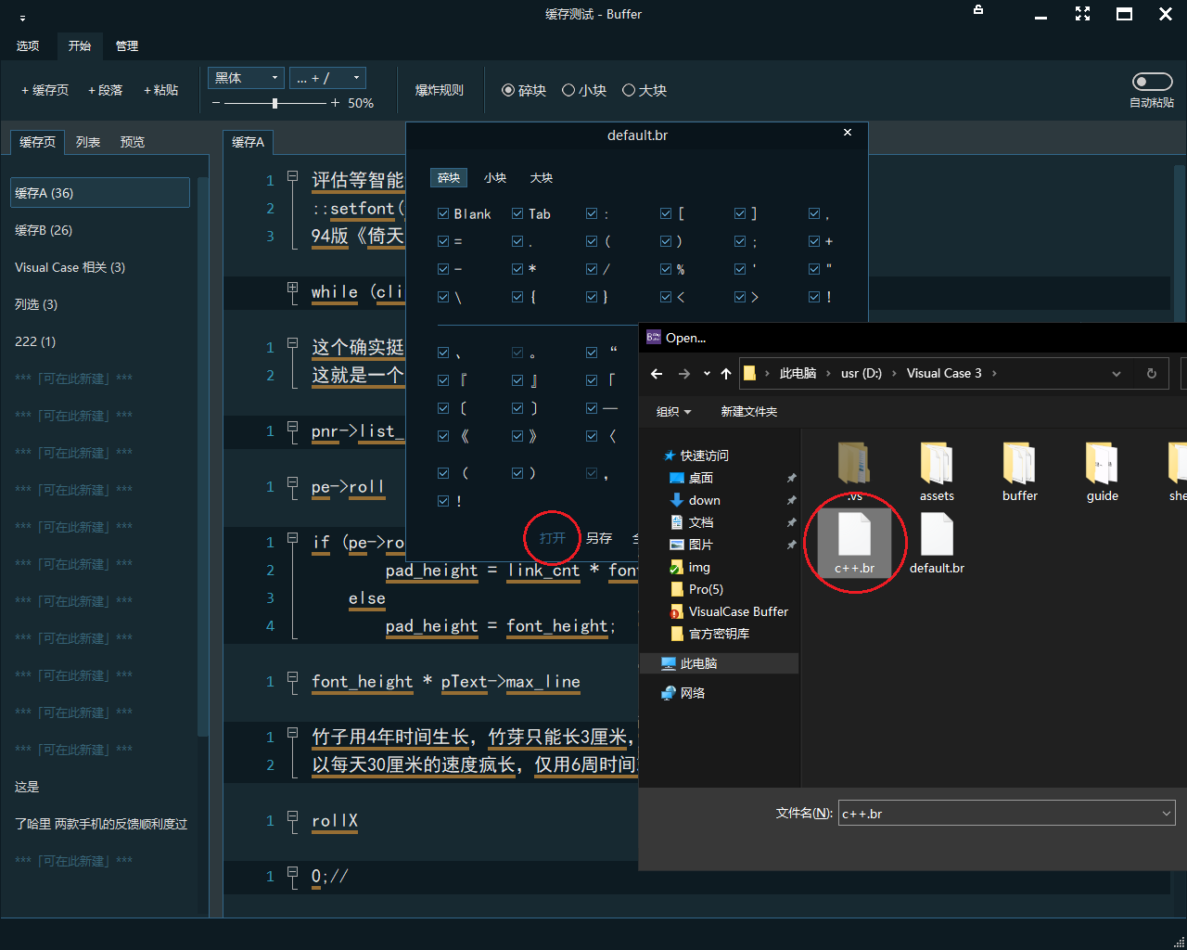Click the back arrow in Open dialog
The image size is (1187, 950).
click(x=657, y=374)
